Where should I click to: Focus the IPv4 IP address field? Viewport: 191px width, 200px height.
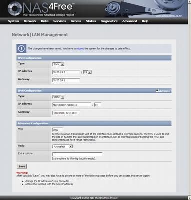(66, 72)
